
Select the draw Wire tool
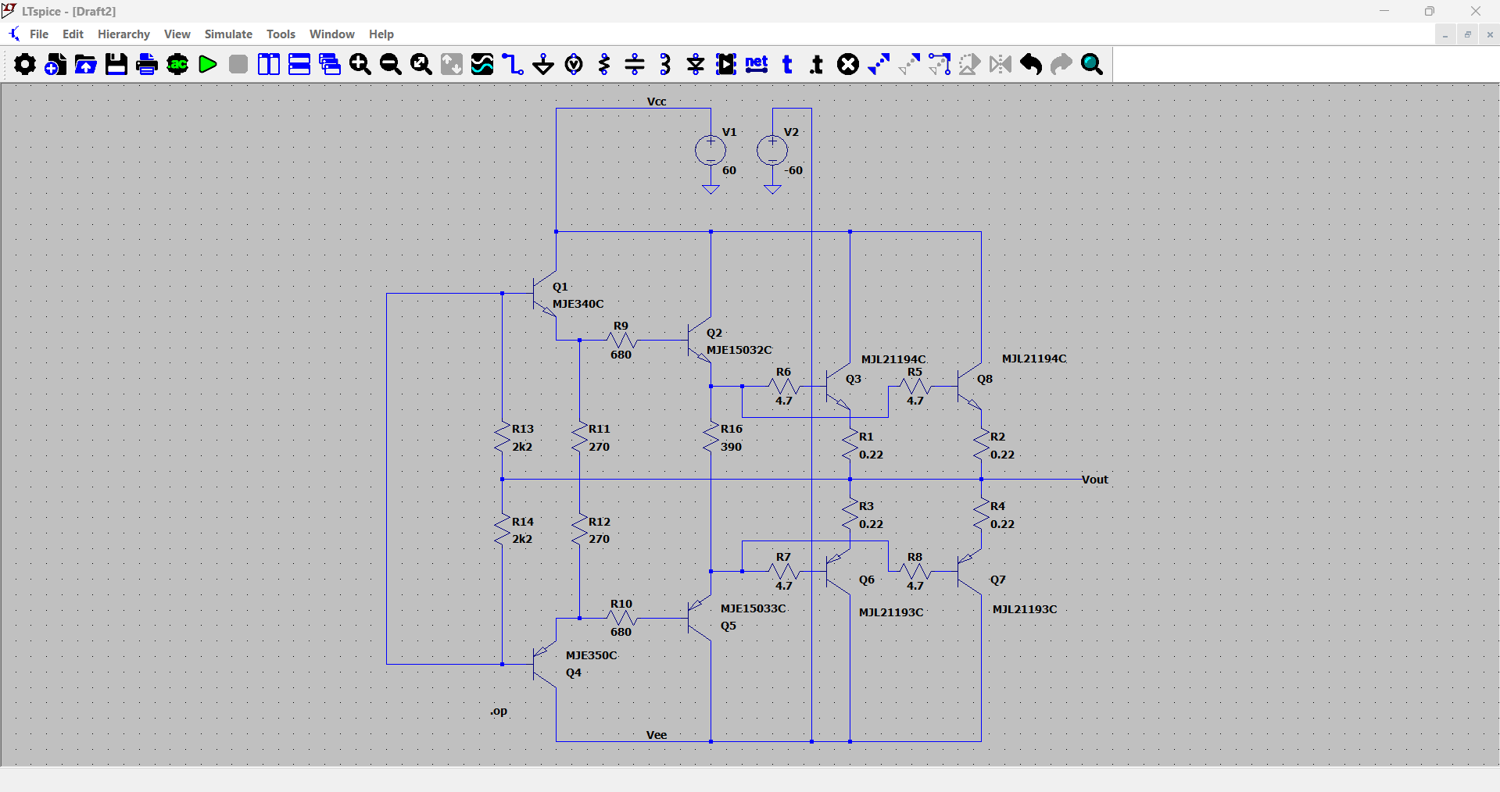(513, 64)
